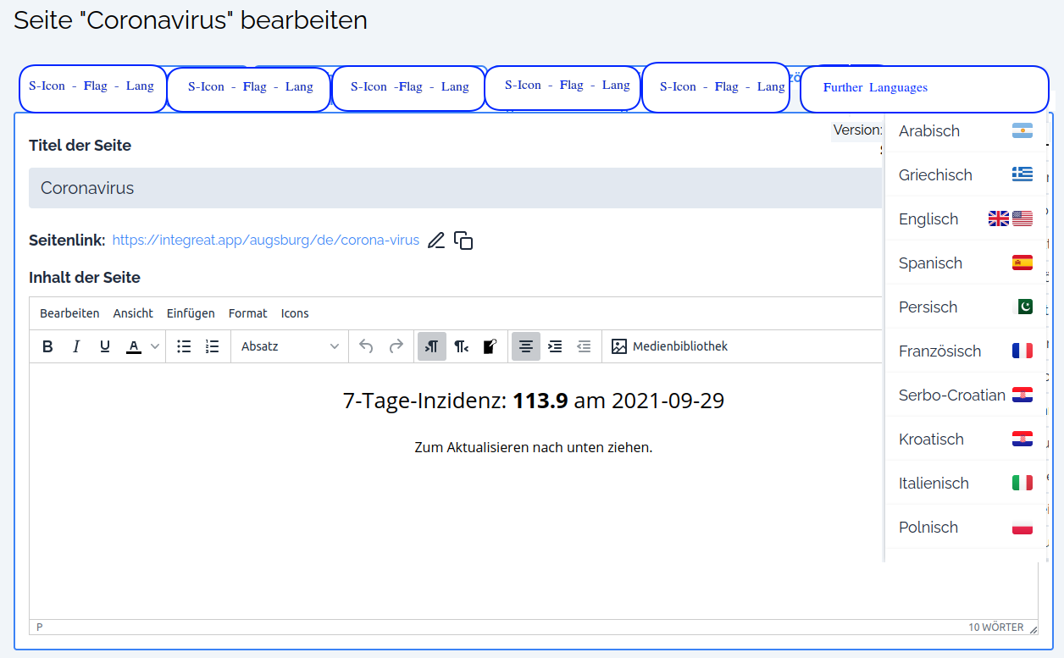This screenshot has width=1064, height=658.
Task: Copy the Seitenlink with the copy icon
Action: (463, 241)
